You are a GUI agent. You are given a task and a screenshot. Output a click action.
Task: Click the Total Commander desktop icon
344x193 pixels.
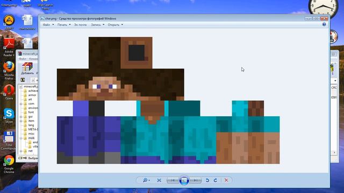[9, 140]
